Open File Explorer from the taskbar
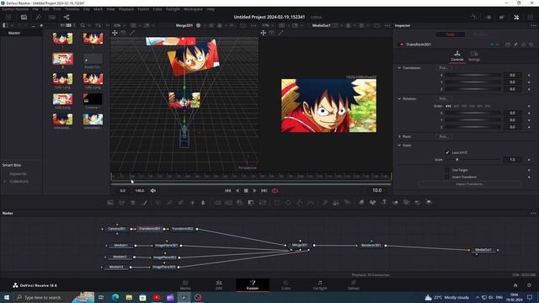This screenshot has width=539, height=303. [x=129, y=297]
